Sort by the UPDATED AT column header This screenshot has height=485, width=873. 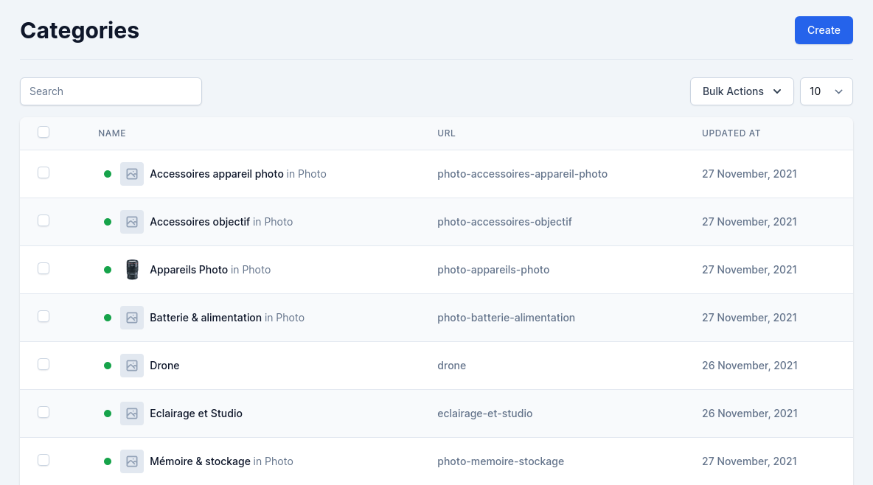coord(731,133)
